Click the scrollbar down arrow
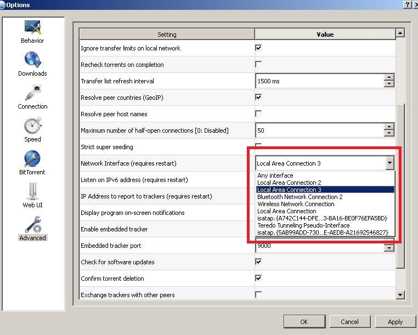 pos(400,295)
